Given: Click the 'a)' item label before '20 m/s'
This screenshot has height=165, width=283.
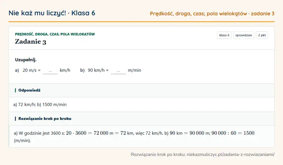Looking at the screenshot, I should click(17, 70).
